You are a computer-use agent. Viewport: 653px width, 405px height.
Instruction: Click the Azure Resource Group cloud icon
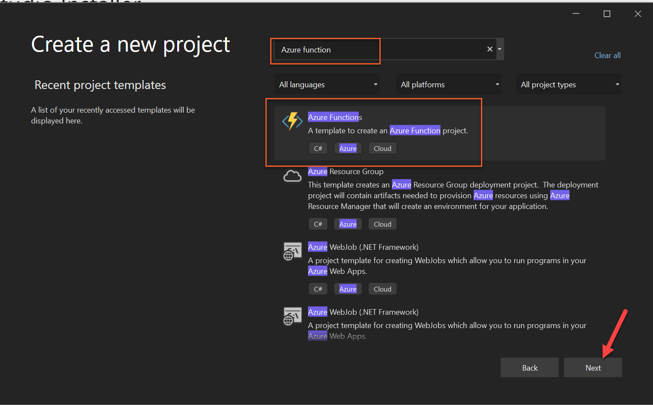pos(293,176)
